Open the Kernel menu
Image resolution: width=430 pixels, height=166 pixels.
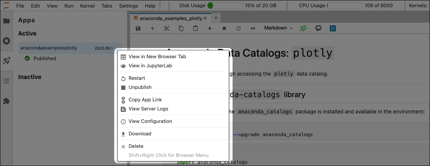click(87, 6)
